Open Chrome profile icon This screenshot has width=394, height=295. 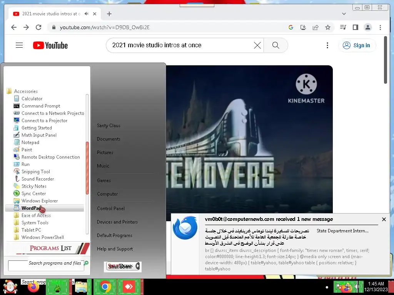pyautogui.click(x=367, y=27)
